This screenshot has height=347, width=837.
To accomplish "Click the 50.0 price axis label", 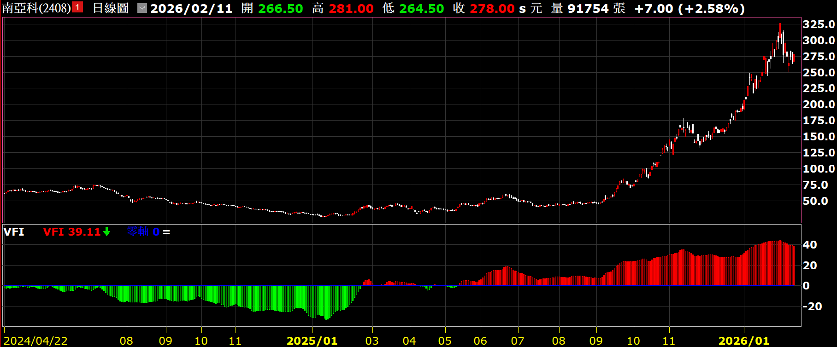I will (815, 201).
